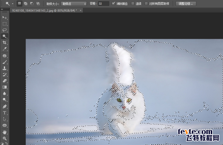Select the Path Selection tool

(x=4, y=119)
